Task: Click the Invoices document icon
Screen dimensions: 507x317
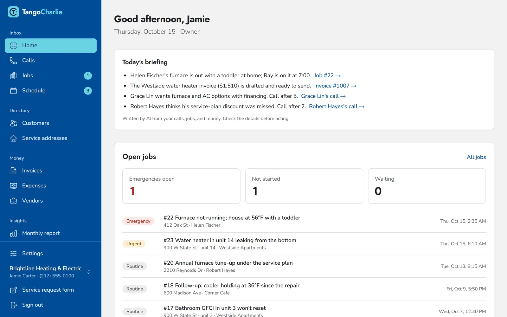Action: pos(13,171)
